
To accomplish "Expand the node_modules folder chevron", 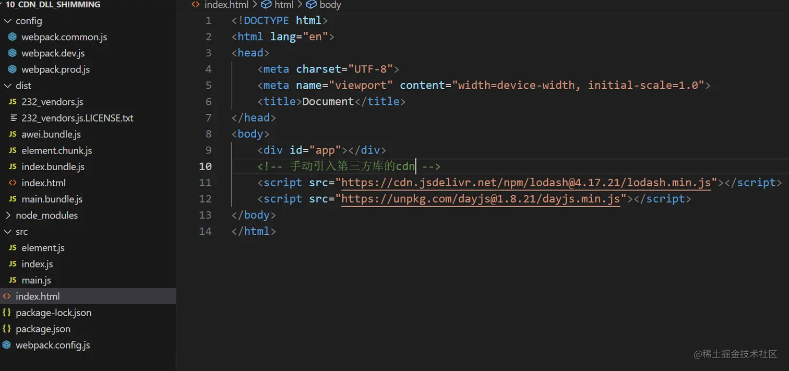I will click(x=7, y=216).
